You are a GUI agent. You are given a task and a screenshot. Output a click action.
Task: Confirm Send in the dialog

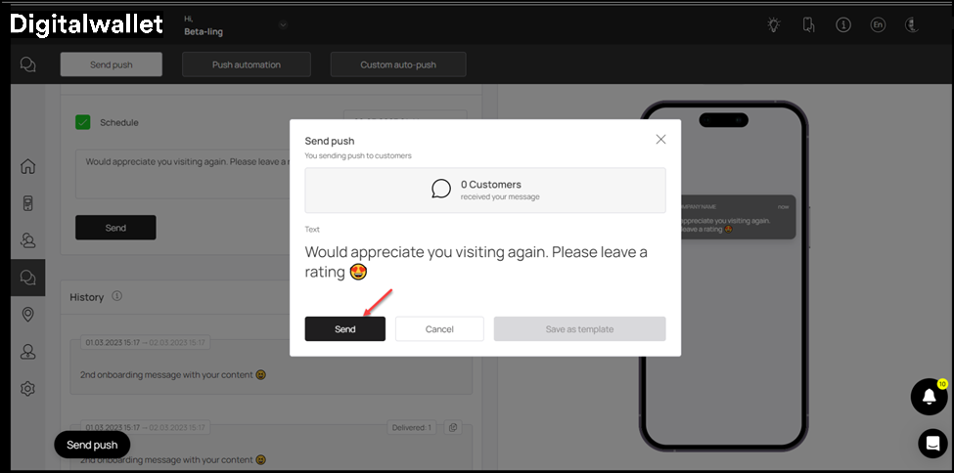click(x=345, y=329)
